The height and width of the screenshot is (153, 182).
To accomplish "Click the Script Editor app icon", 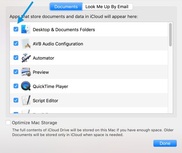I will (26, 100).
